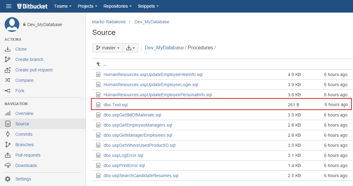This screenshot has height=186, width=353.
Task: Click the repository avatar image
Action: pos(12,25)
